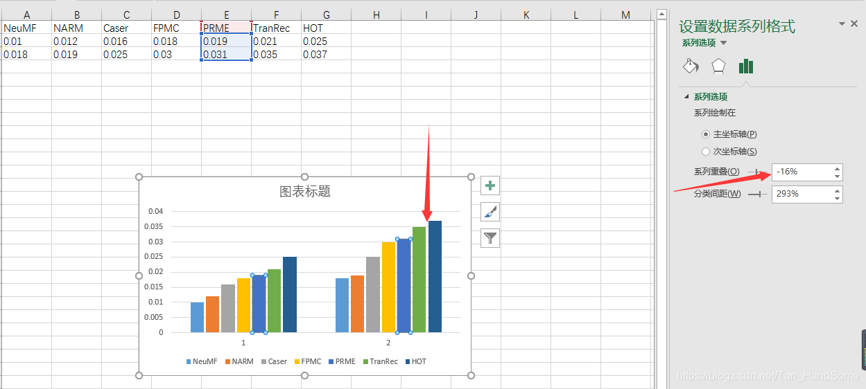Select the 主坐标轴 radio button
The image size is (866, 389).
click(706, 134)
